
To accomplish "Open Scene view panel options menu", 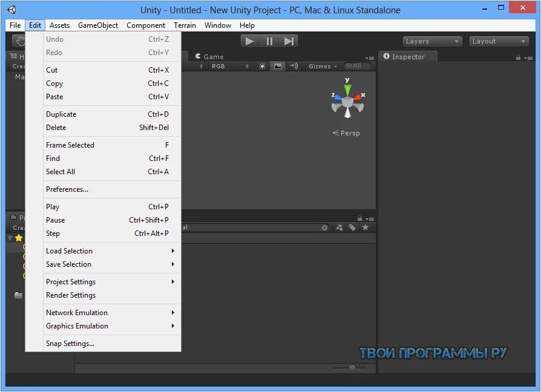I will point(370,58).
